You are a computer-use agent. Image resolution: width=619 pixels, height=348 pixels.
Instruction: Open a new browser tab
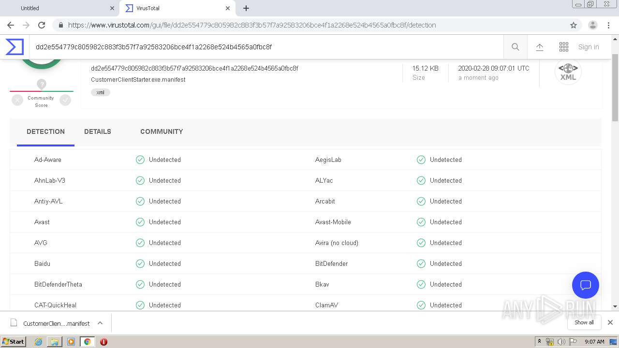pyautogui.click(x=246, y=8)
